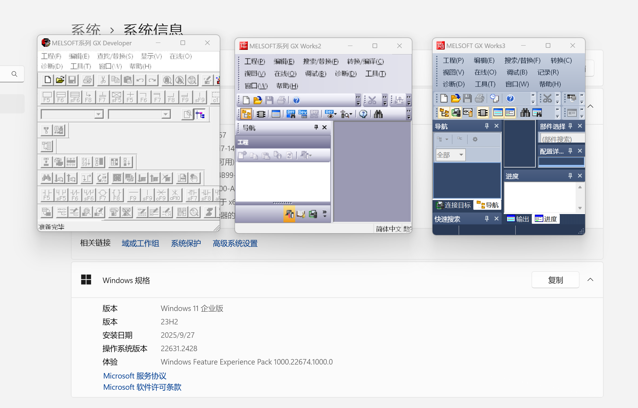Click Save icon in GX Works2 toolbar
Image resolution: width=638 pixels, height=408 pixels.
click(269, 100)
